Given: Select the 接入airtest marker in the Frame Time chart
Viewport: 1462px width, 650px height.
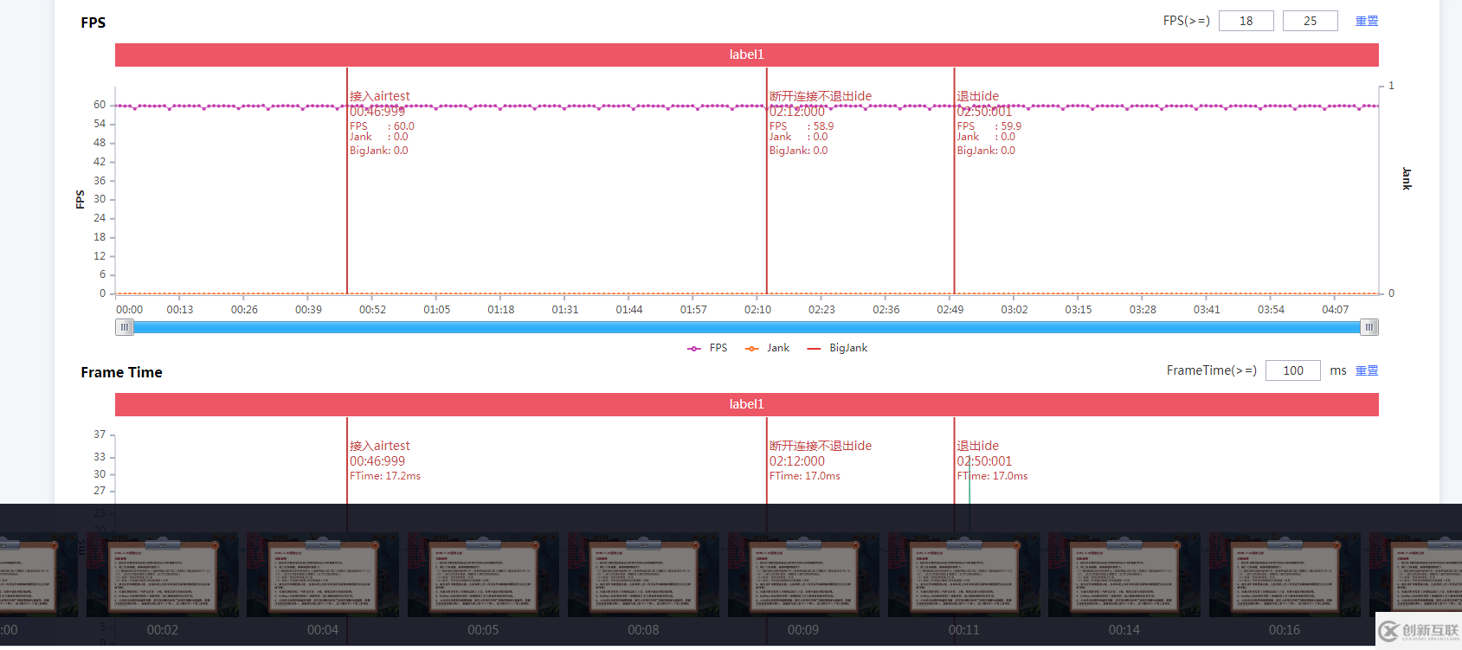Looking at the screenshot, I should point(380,446).
